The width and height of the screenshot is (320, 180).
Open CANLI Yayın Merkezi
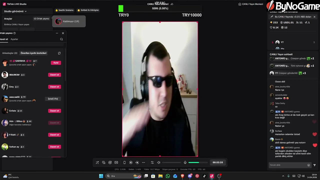click(x=251, y=4)
